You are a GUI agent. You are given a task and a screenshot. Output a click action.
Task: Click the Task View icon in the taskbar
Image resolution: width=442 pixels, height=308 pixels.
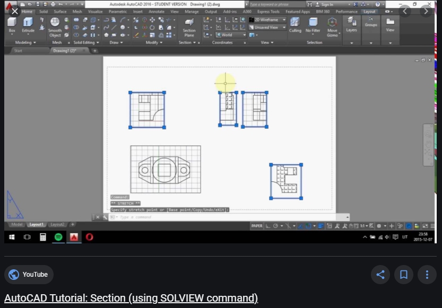(x=27, y=237)
